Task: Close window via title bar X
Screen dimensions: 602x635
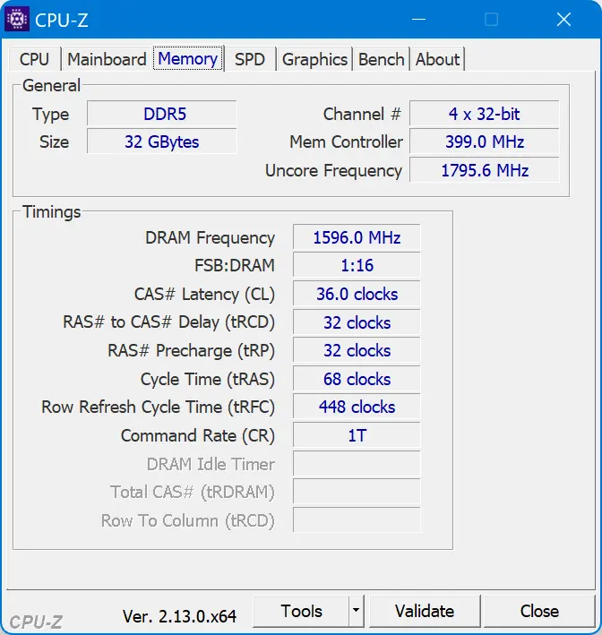Action: 563,19
